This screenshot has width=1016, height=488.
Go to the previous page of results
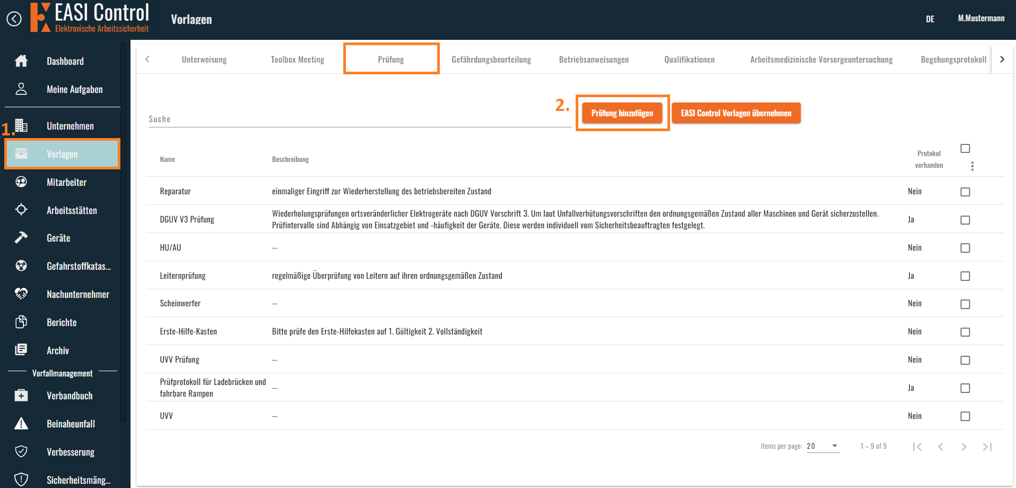tap(940, 447)
